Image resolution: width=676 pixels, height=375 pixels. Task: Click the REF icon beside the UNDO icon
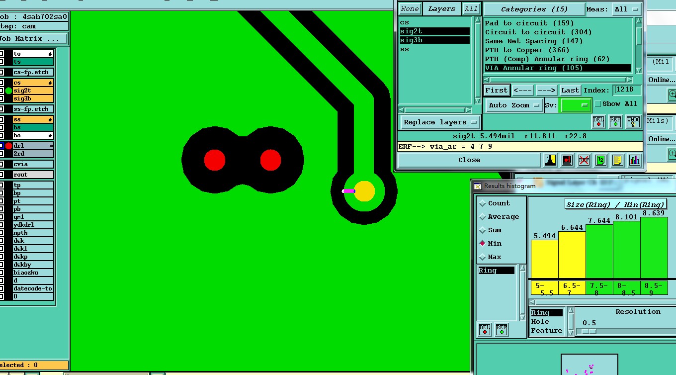(x=615, y=122)
